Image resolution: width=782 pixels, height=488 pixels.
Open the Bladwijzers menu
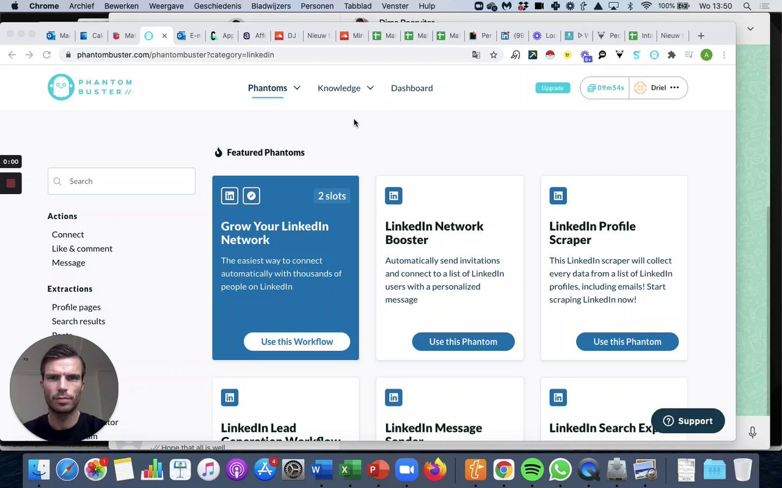(271, 6)
